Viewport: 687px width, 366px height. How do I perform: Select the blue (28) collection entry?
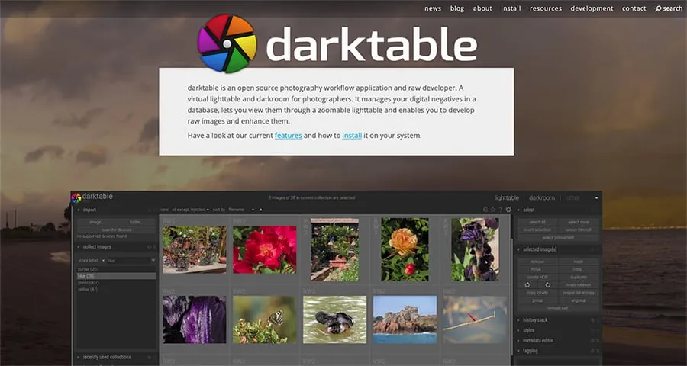click(117, 276)
